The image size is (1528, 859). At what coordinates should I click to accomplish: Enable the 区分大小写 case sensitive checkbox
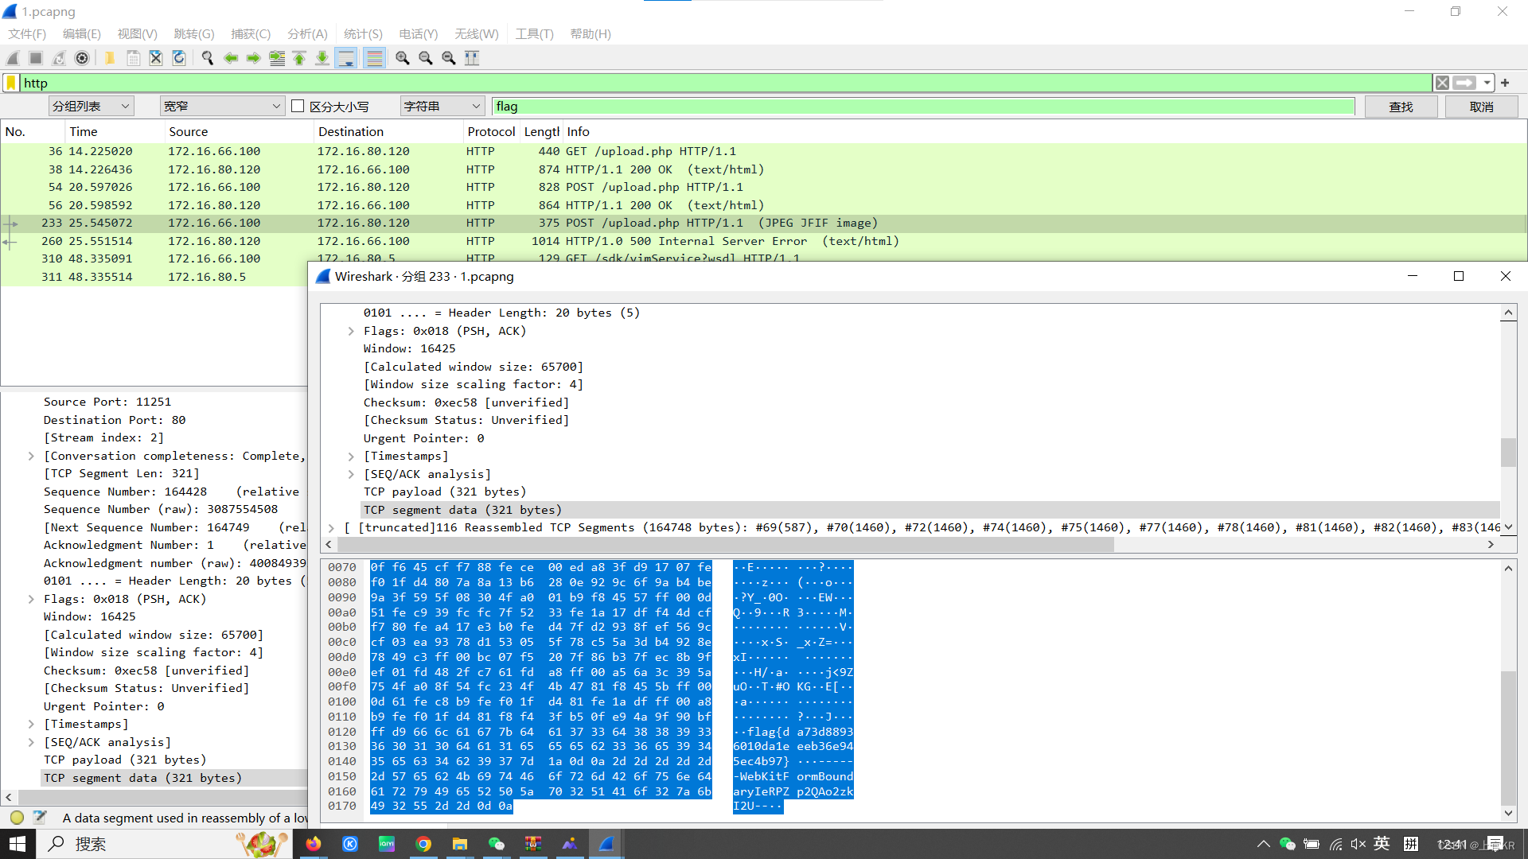(x=298, y=106)
